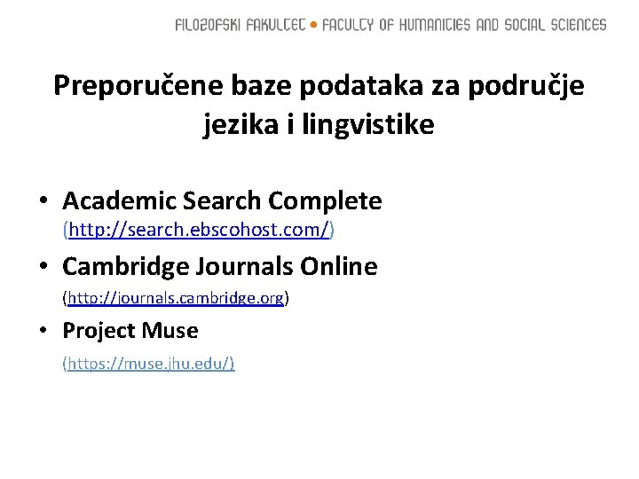This screenshot has height=479, width=639.
Task: Click the 'Filozofski fakultet' header text
Action: 240,25
